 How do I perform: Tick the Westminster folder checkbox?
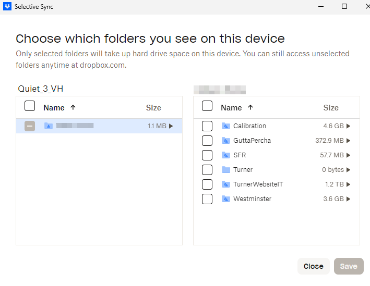(x=207, y=199)
